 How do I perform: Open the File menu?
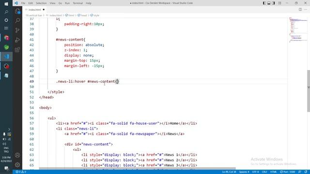(x=23, y=3)
